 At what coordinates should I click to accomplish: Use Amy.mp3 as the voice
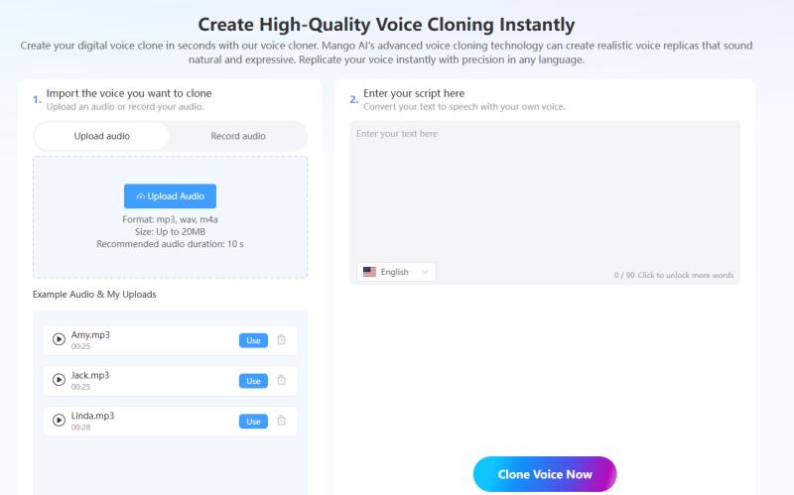(253, 340)
